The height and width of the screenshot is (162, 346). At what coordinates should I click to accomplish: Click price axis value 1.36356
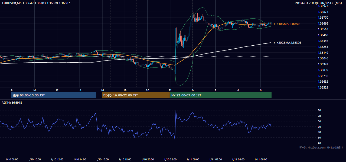coord(323,41)
